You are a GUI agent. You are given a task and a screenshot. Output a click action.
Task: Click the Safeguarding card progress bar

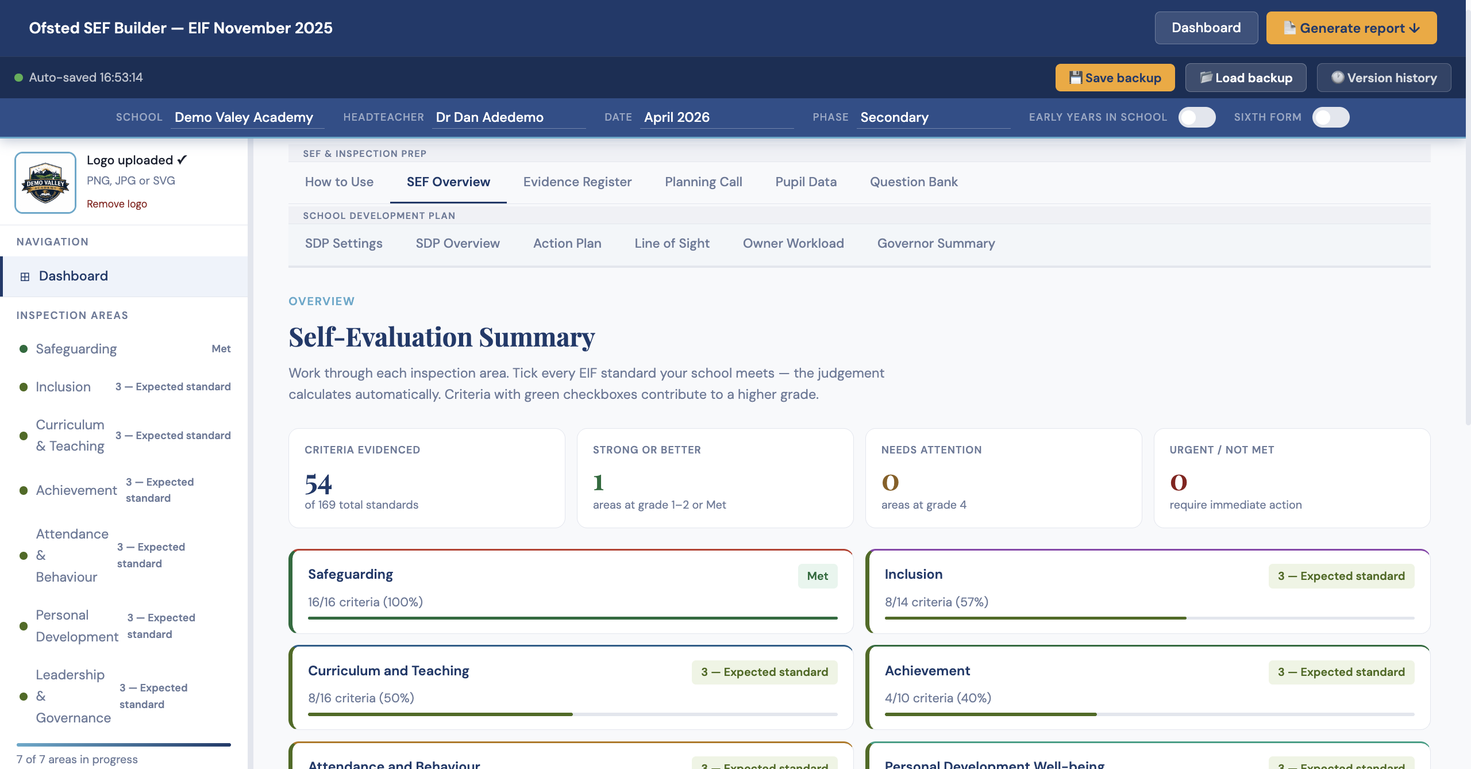coord(572,618)
